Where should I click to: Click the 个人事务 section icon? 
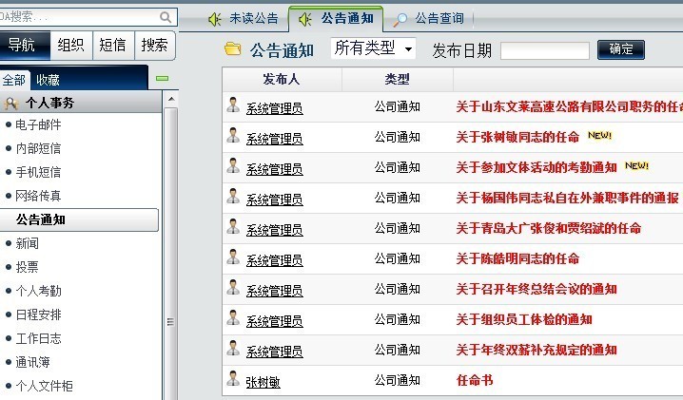pos(11,103)
